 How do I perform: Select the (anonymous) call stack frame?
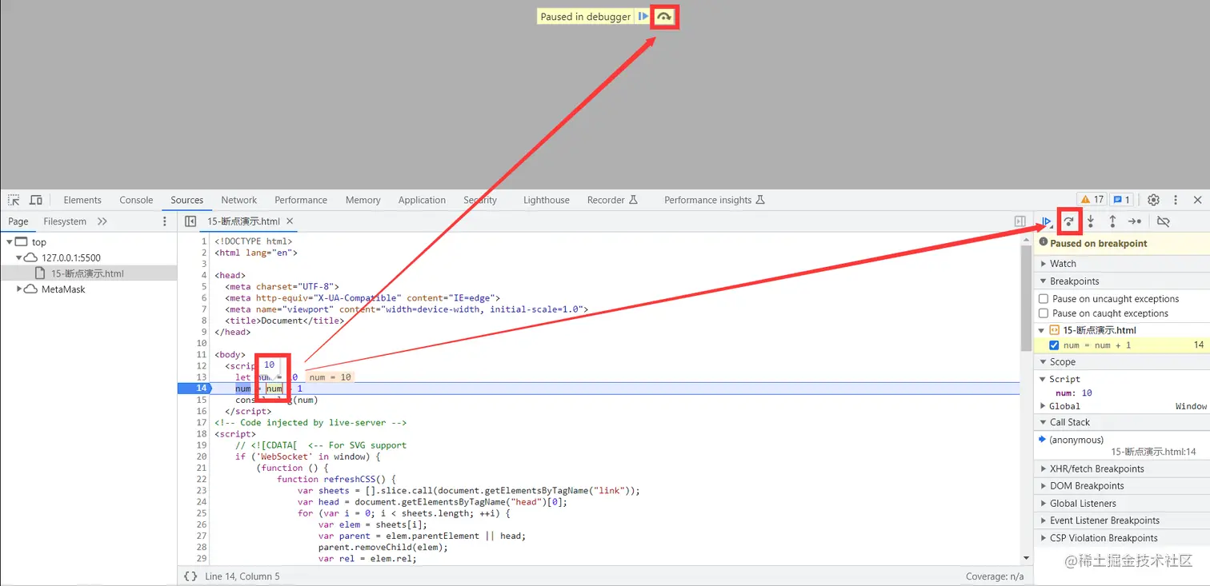click(x=1077, y=440)
